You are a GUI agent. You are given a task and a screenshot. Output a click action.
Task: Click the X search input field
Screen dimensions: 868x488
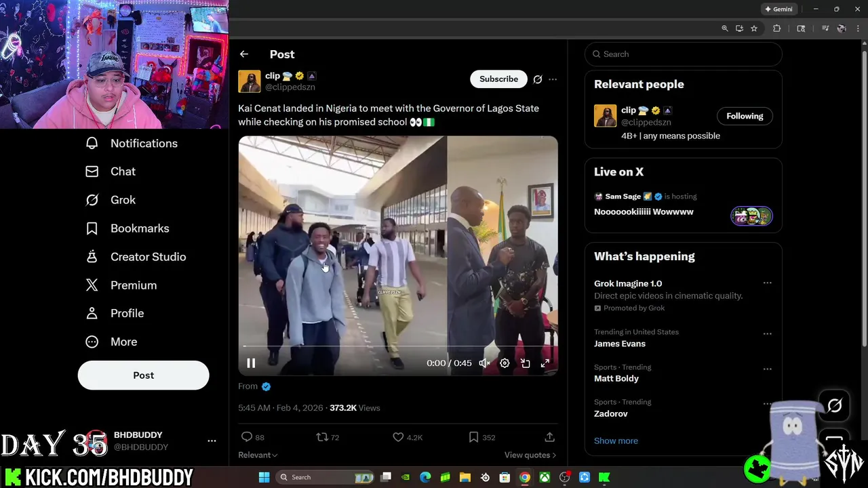coord(684,54)
